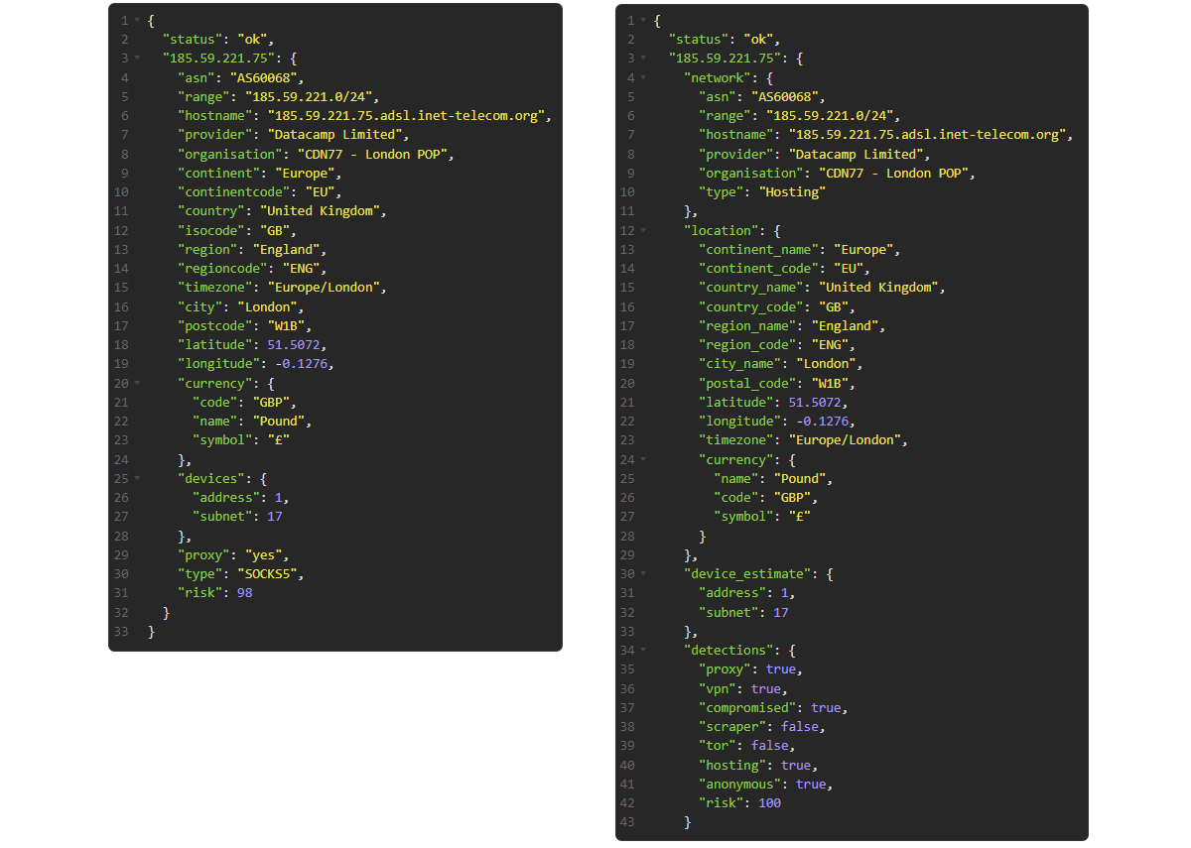Collapse the root object fold arrow in left panel

point(137,21)
